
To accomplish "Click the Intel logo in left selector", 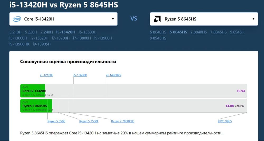I will [17, 19].
